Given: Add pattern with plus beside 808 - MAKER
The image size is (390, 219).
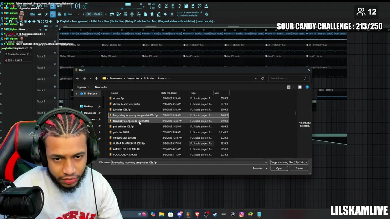Looking at the screenshot, I should point(106,14).
